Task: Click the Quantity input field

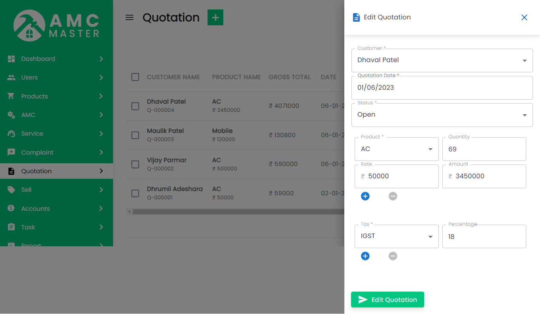Action: tap(484, 149)
